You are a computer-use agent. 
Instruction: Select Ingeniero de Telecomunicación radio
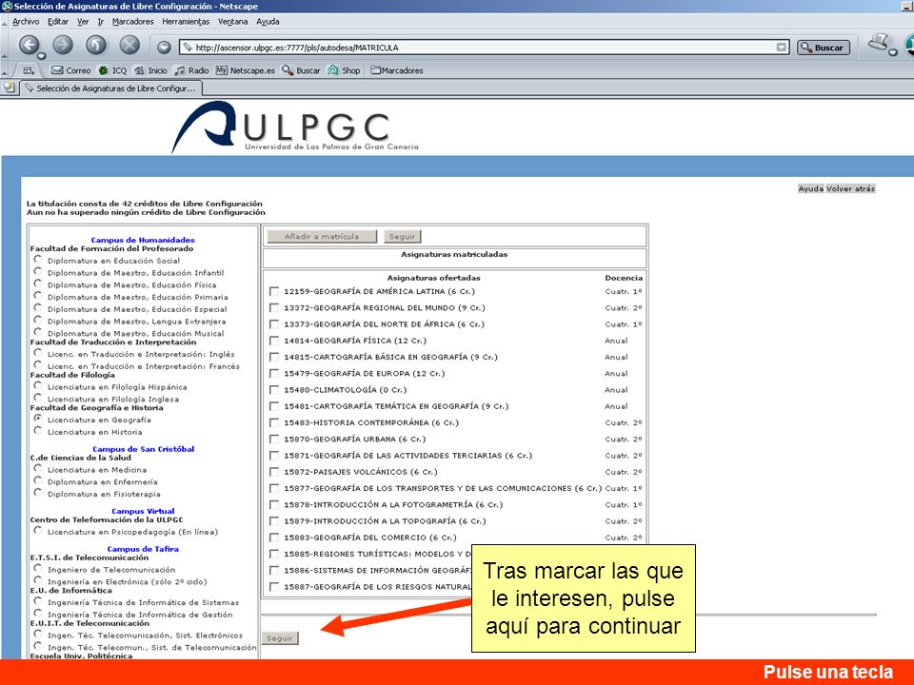tap(38, 569)
